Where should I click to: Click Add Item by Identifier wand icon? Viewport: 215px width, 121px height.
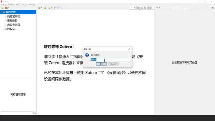point(45,8)
